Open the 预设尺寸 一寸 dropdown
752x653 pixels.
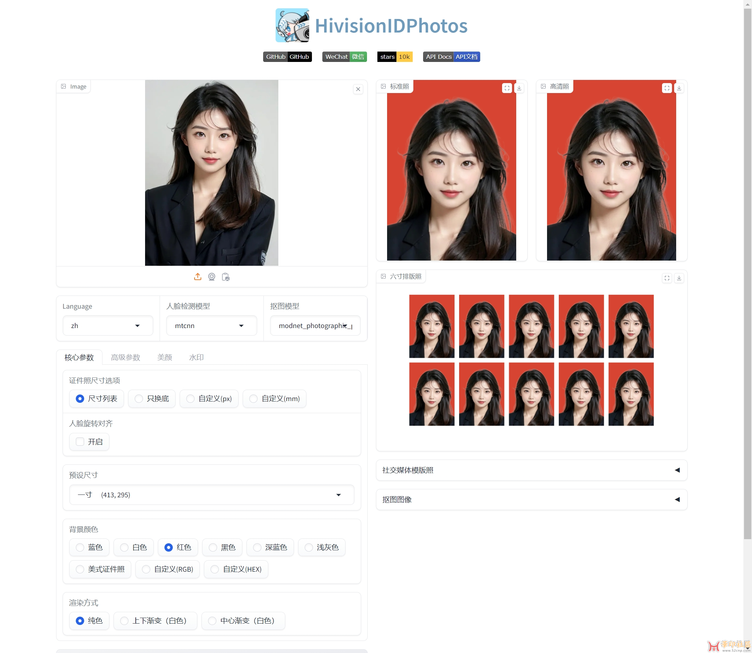coord(212,495)
